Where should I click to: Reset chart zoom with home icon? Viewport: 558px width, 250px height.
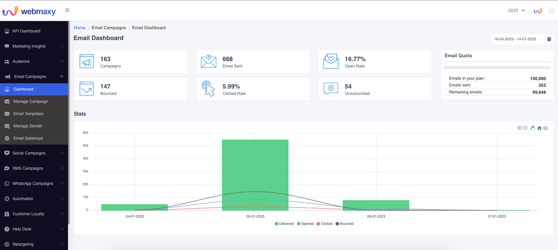[539, 128]
